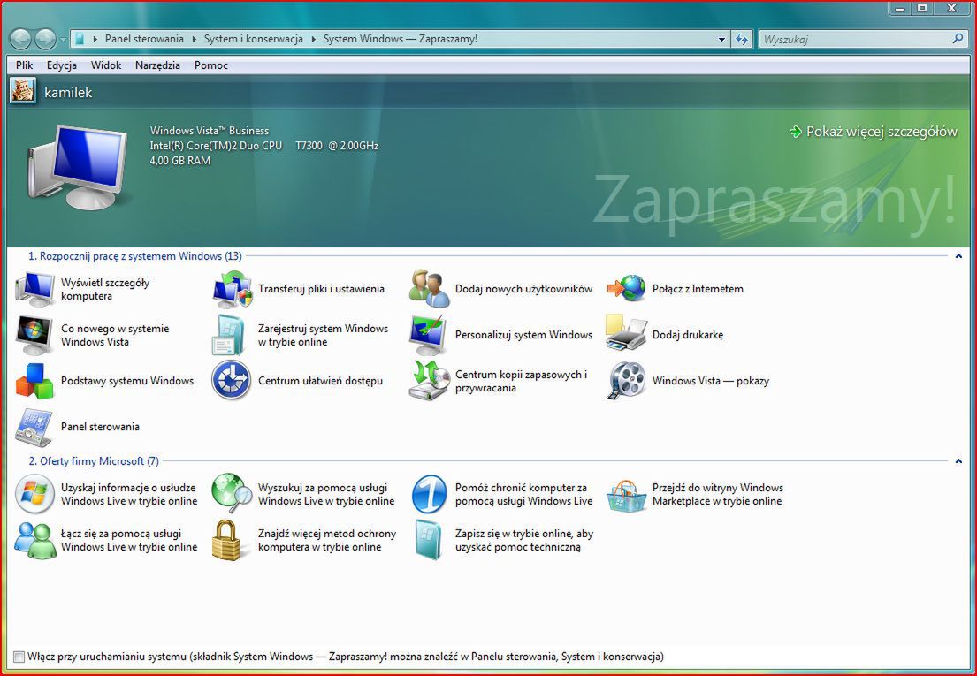The width and height of the screenshot is (977, 676).
Task: Click the Windows Vista — pokazy label
Action: pos(710,381)
